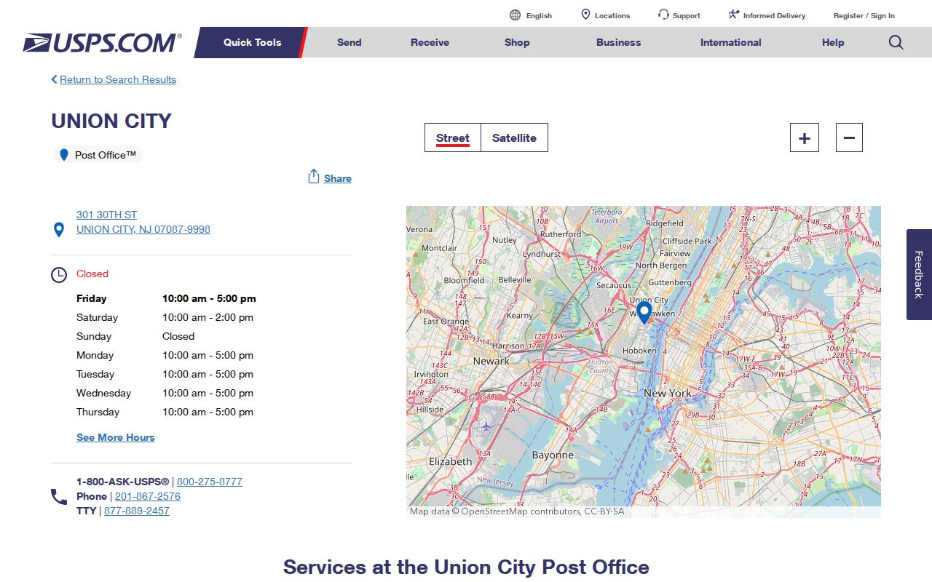Screen dimensions: 932x582
Task: Open the Help menu
Action: point(833,42)
